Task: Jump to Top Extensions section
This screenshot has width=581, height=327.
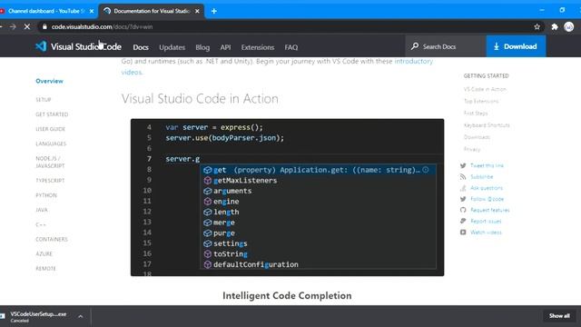Action: pos(481,101)
